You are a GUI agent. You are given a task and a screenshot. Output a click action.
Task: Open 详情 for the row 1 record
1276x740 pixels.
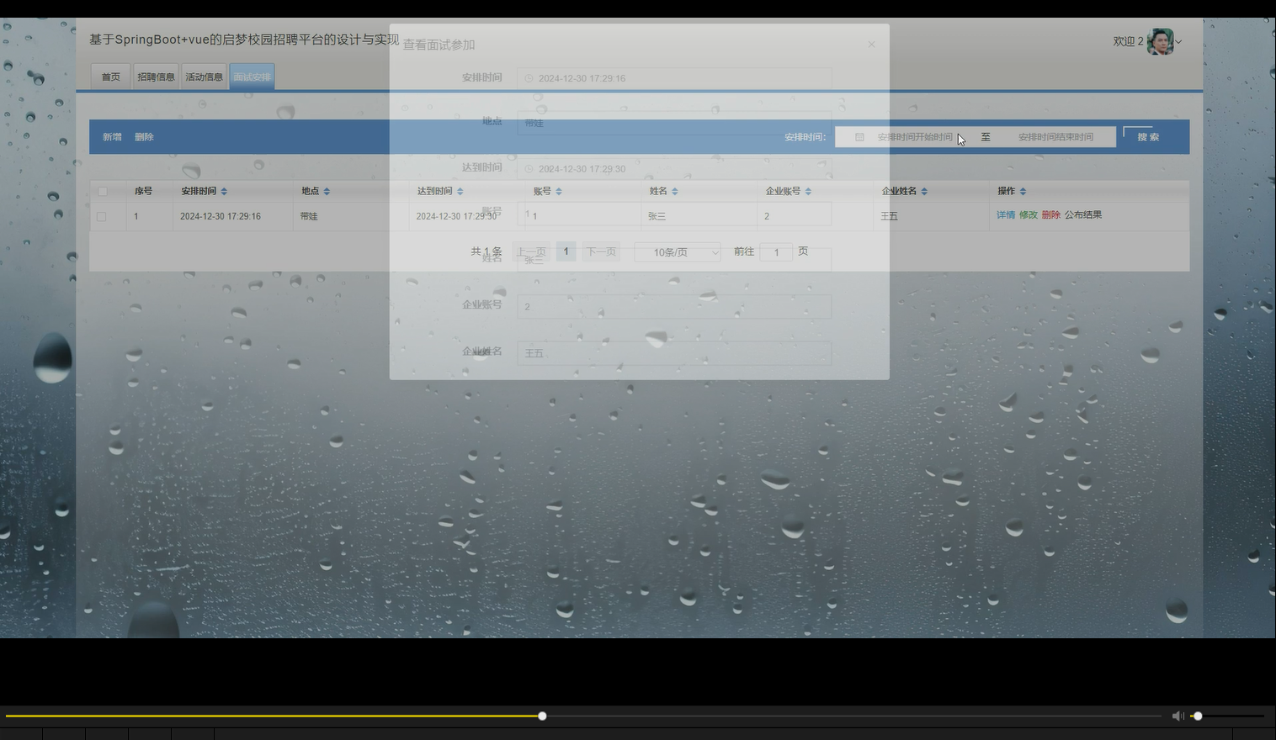[x=1006, y=215]
